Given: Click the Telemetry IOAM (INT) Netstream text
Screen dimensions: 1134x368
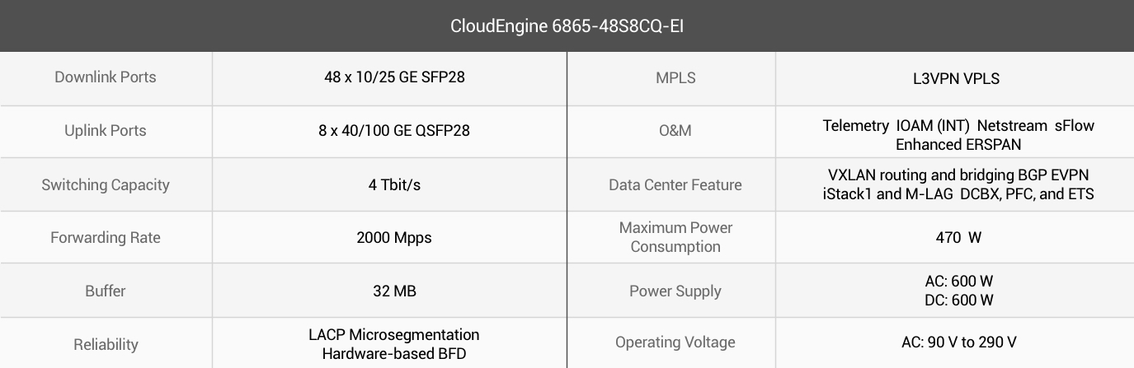Looking at the screenshot, I should (934, 126).
